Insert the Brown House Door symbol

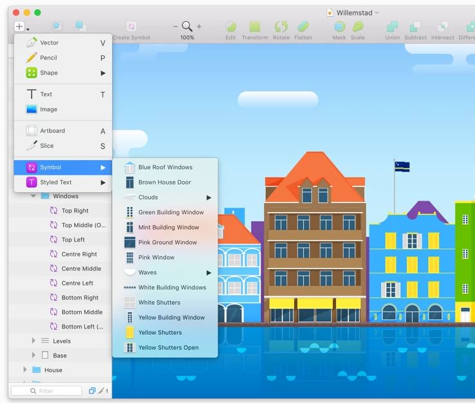pyautogui.click(x=165, y=183)
